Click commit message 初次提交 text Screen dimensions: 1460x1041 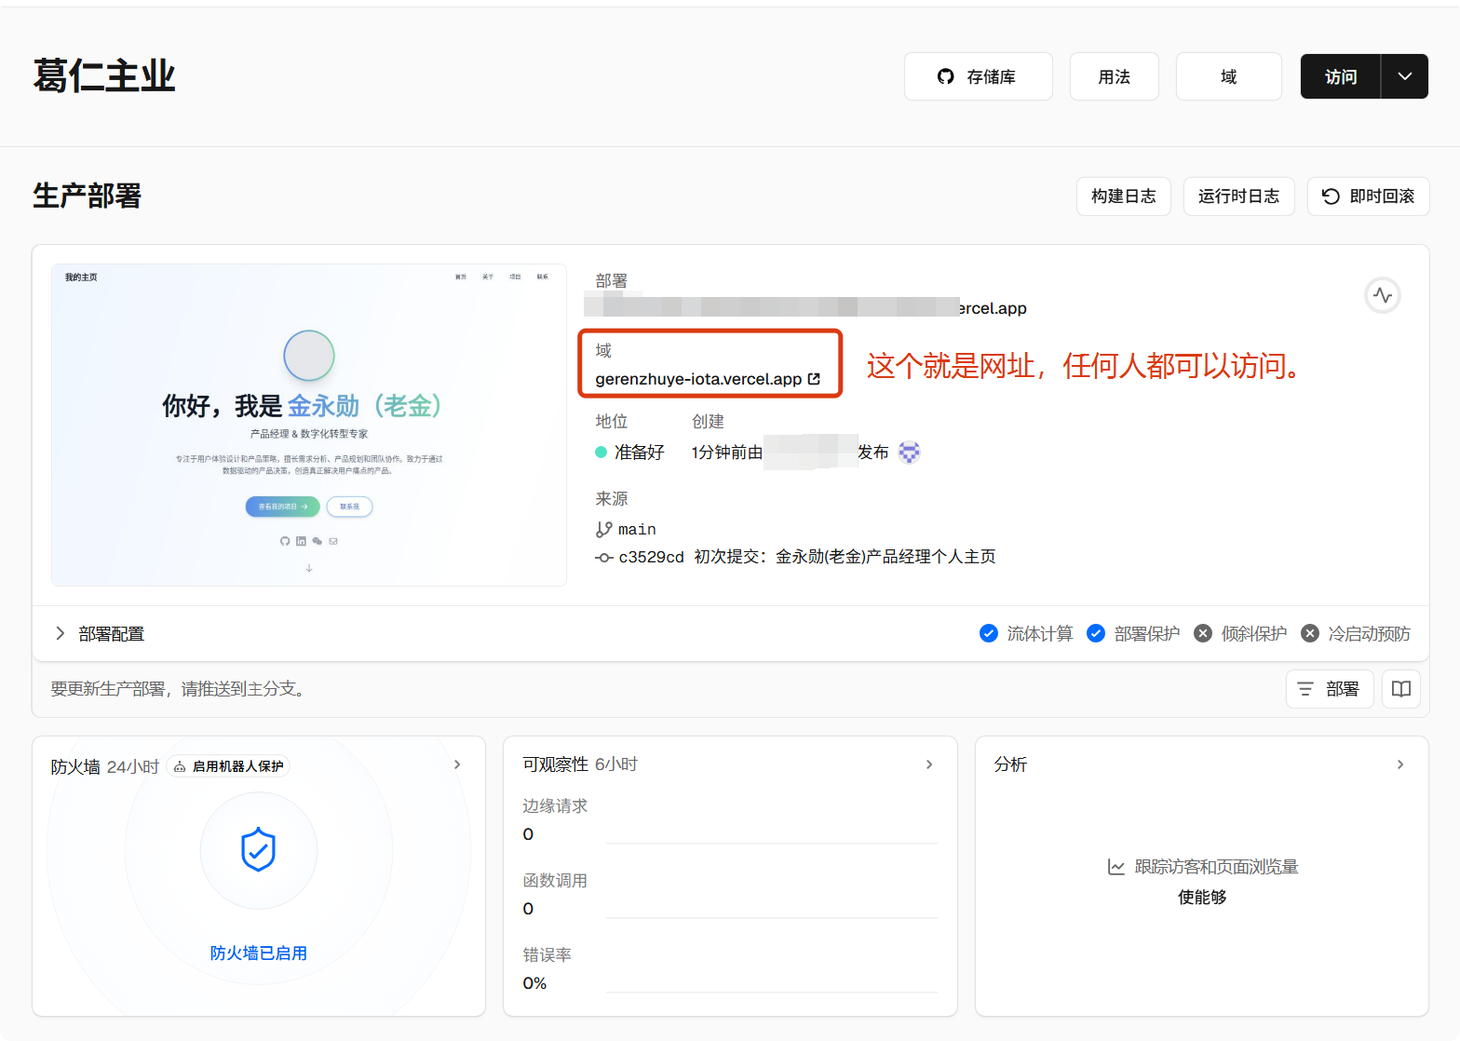click(x=845, y=557)
